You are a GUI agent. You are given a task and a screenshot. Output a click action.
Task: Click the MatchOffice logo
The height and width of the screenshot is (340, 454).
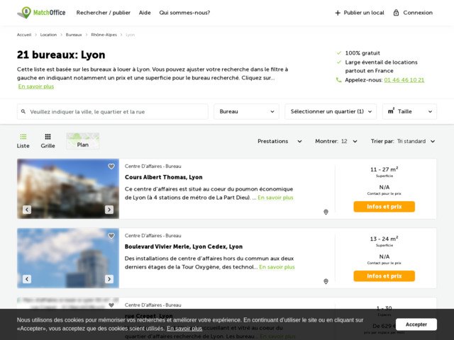40,12
